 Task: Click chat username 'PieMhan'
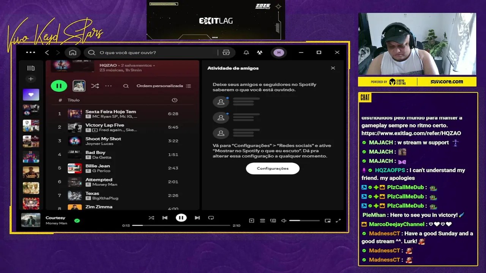click(x=374, y=215)
